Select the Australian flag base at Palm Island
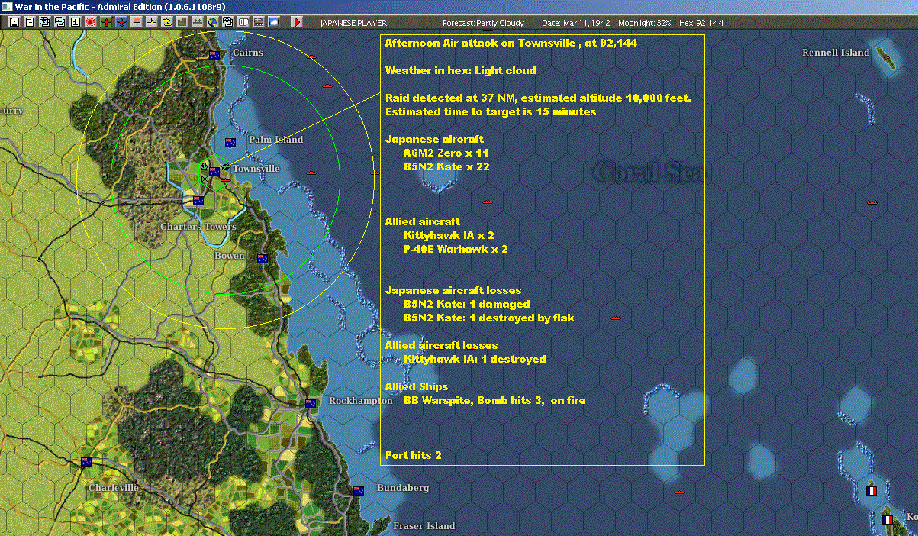Screen dimensions: 918x536 (230, 142)
